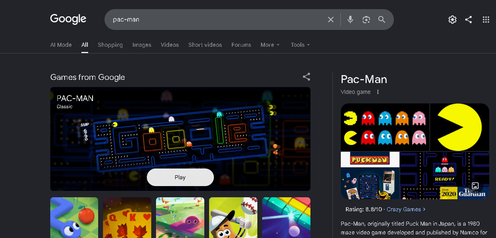Open the large yellow Pac-Man image
Image resolution: width=496 pixels, height=238 pixels.
pyautogui.click(x=460, y=127)
